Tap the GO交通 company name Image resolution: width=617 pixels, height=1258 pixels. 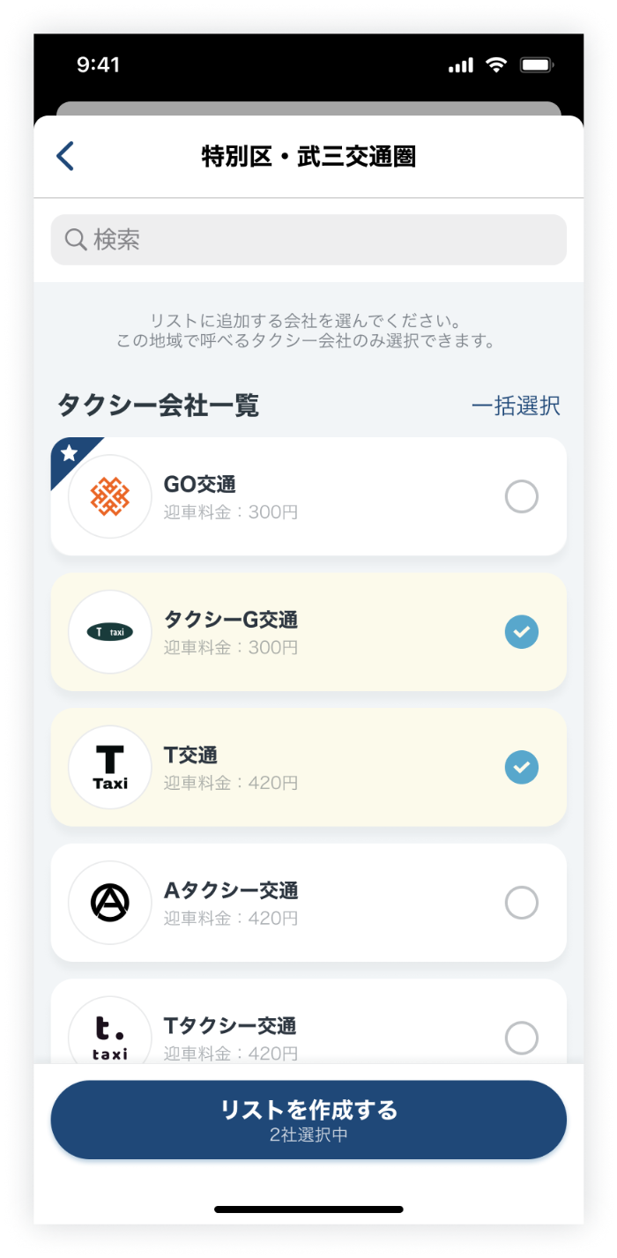click(200, 485)
